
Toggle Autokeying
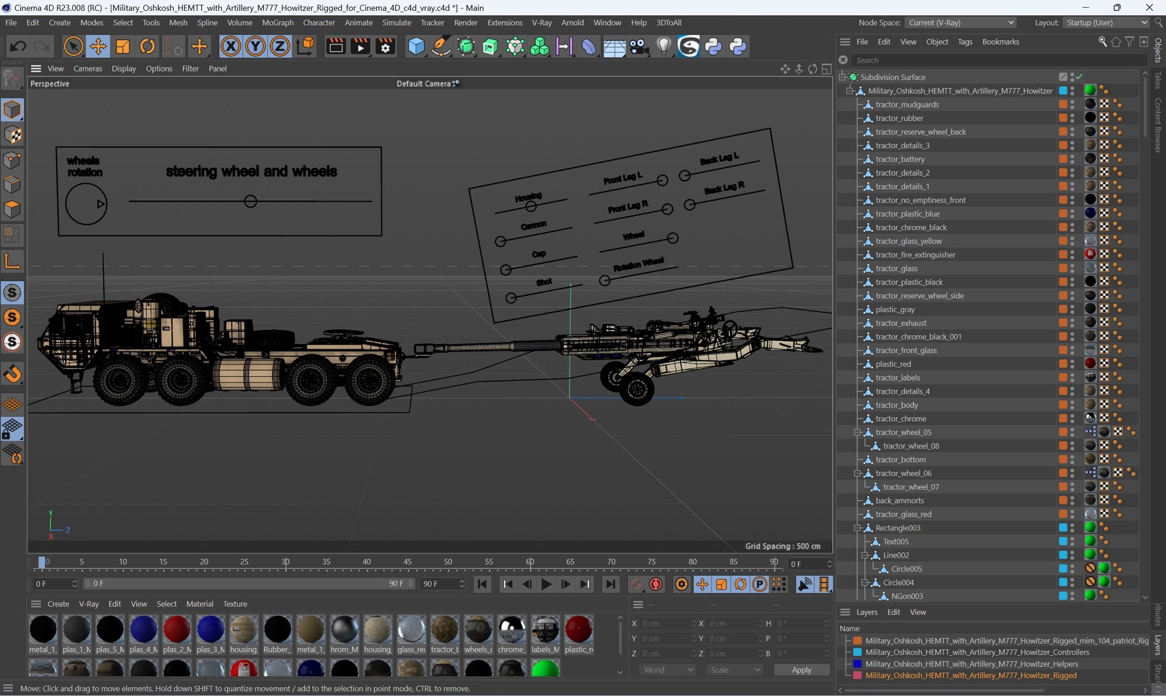tap(656, 584)
